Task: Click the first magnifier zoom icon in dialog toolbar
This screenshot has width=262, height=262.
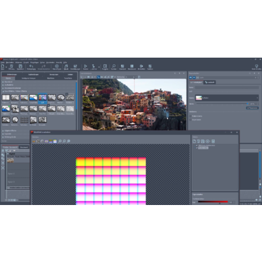Action: click(x=60, y=141)
